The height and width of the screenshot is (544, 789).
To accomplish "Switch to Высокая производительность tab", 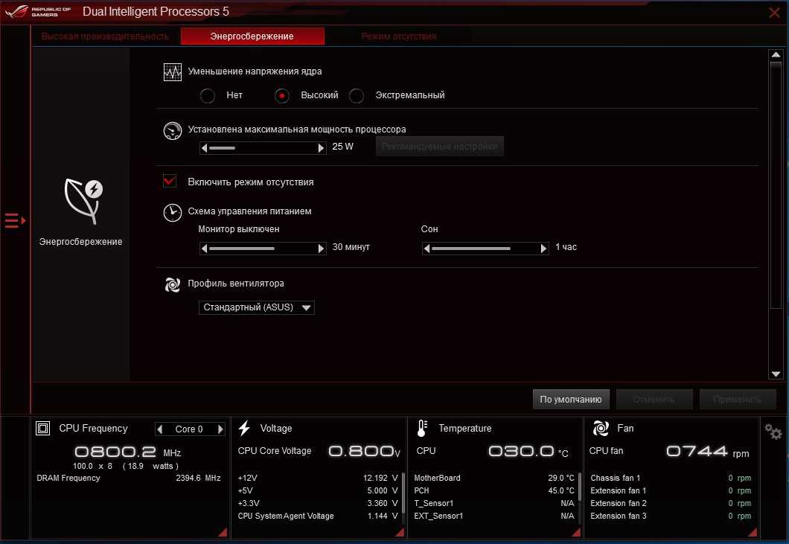I will (105, 36).
